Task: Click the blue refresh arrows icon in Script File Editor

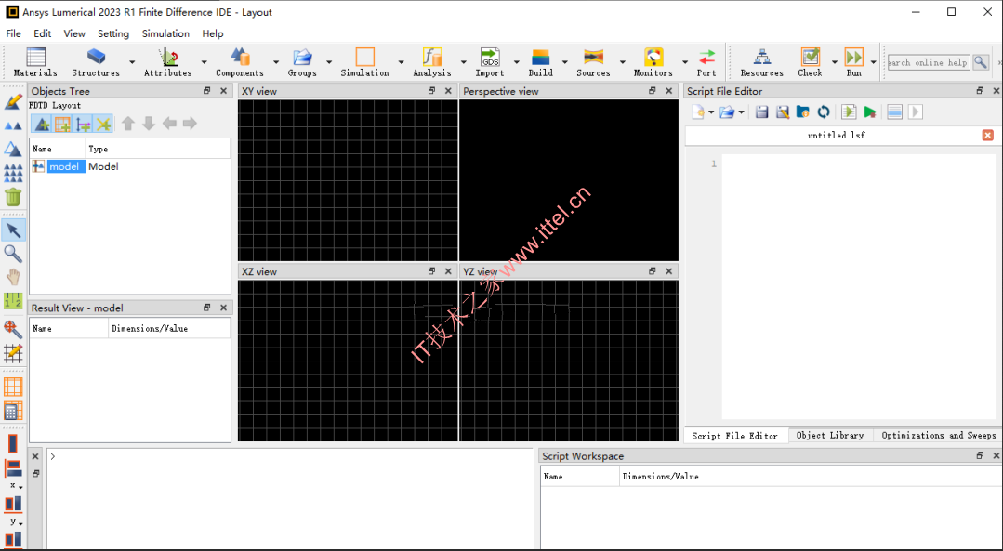Action: [x=824, y=112]
